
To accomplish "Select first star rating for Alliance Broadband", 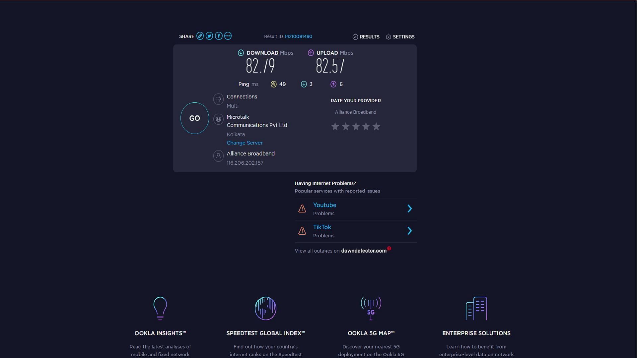I will click(335, 126).
